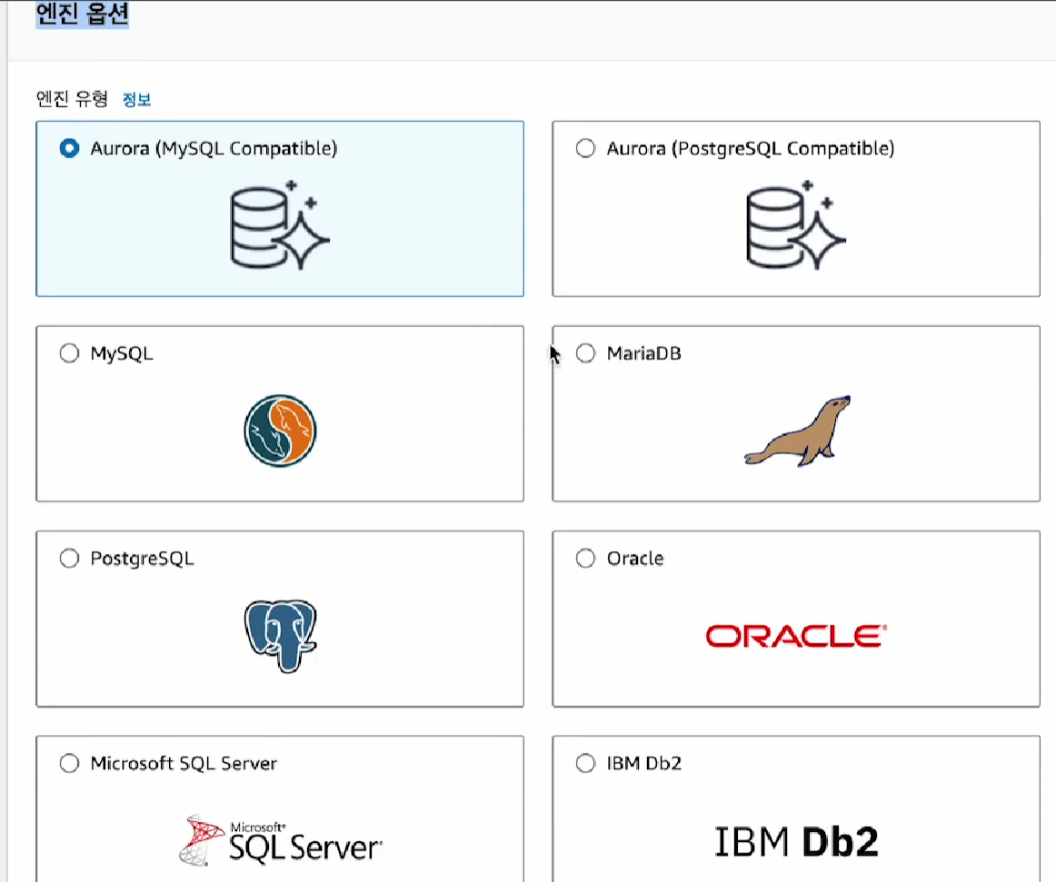
Task: Click the Microsoft SQL Server label text
Action: click(184, 763)
